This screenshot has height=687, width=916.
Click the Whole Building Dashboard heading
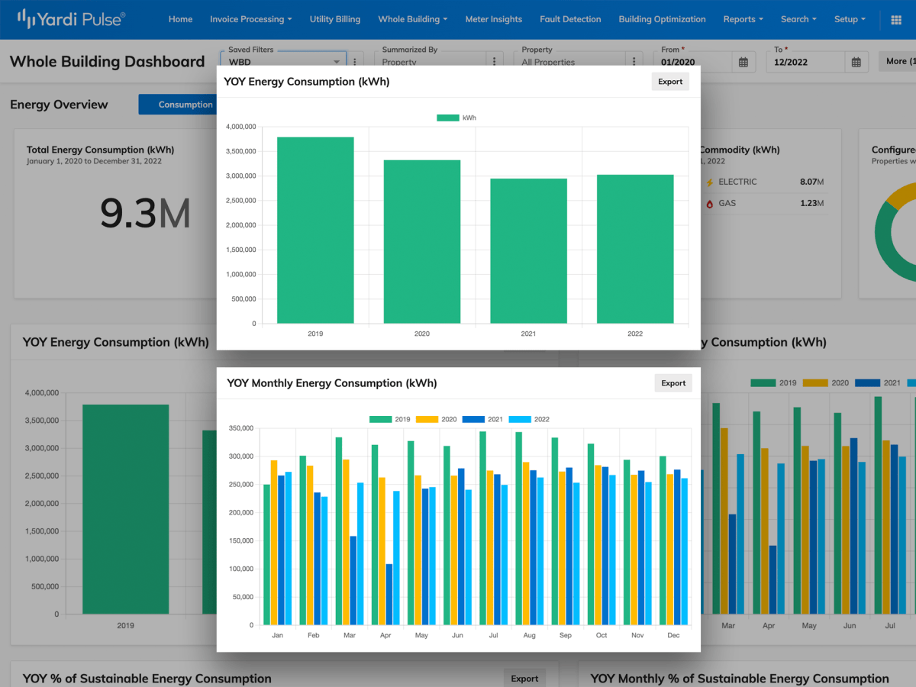tap(108, 62)
